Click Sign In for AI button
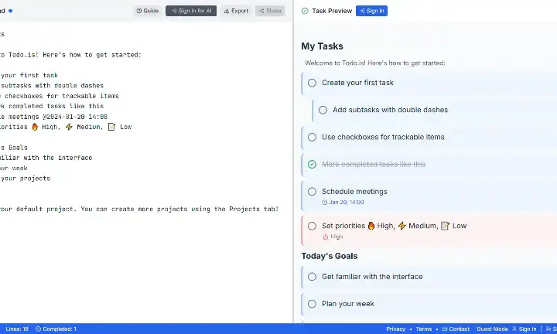Screen dimensions: 557x334 click(x=191, y=11)
